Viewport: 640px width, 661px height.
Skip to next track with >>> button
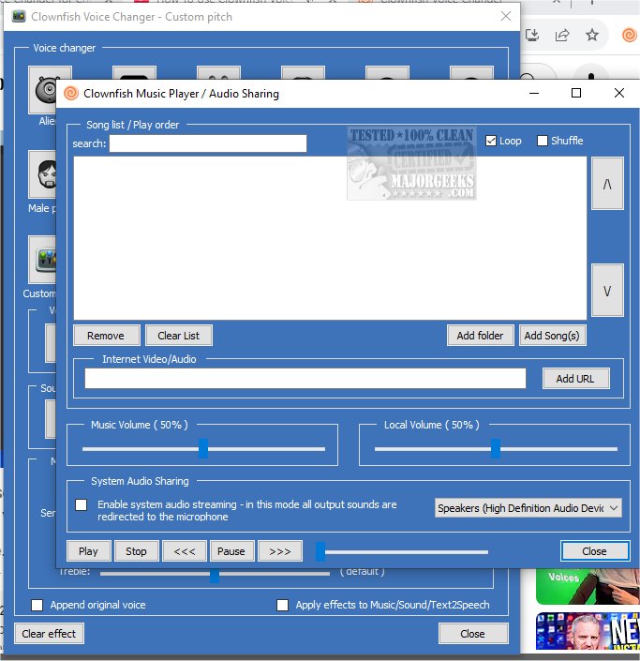click(280, 551)
